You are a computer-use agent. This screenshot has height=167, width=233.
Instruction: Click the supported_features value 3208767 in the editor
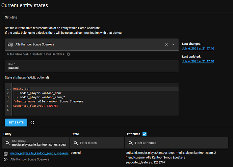52,106
